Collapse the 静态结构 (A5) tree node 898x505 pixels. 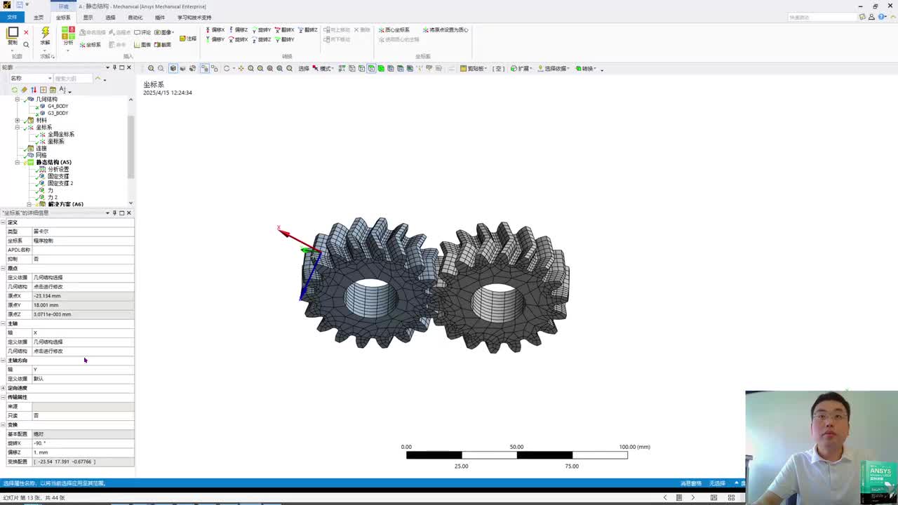coord(18,163)
